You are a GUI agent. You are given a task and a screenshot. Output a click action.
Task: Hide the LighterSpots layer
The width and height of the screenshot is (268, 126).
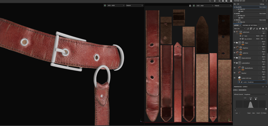coord(234,32)
